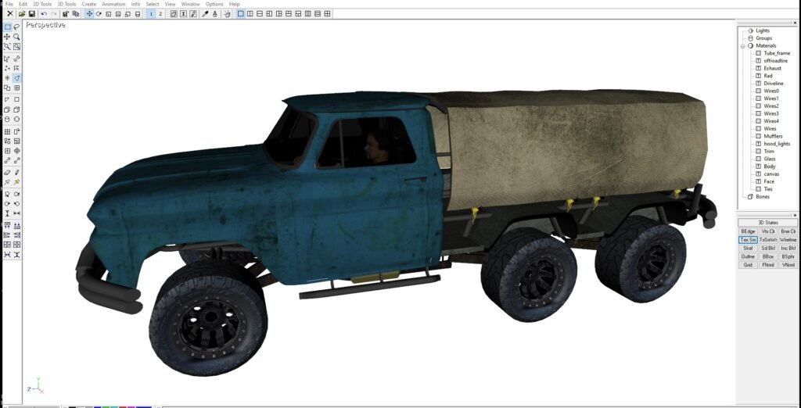Select the Move/pan cross-arrows tool in top toolbar

click(89, 14)
